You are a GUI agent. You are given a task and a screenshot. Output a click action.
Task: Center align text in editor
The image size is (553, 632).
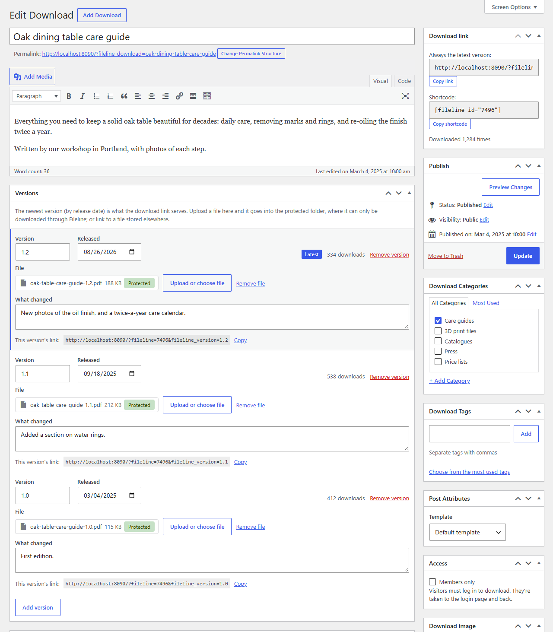[152, 96]
